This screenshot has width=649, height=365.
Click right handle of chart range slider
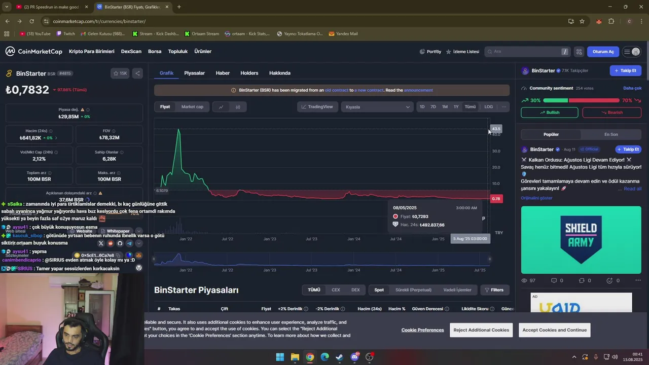pos(489,259)
